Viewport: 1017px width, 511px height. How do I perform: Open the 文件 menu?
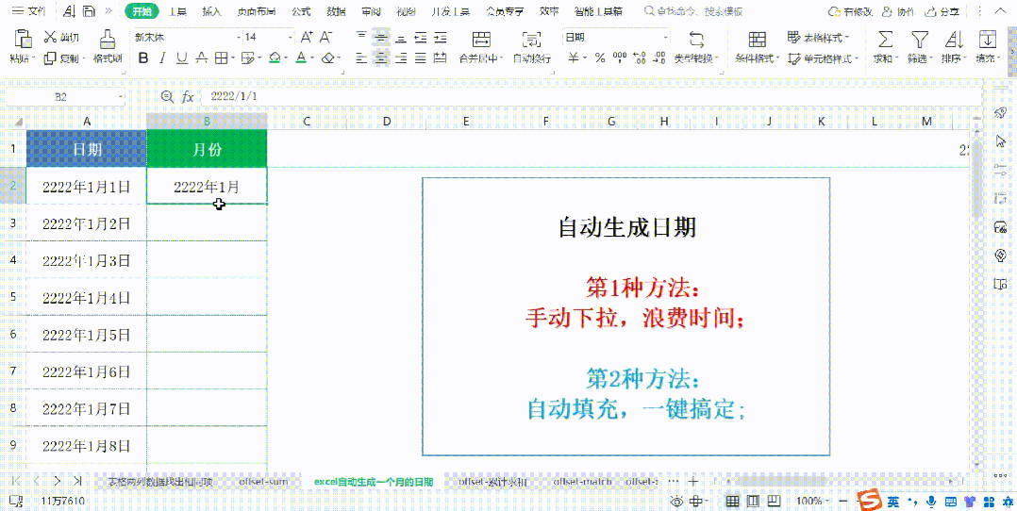pos(28,11)
